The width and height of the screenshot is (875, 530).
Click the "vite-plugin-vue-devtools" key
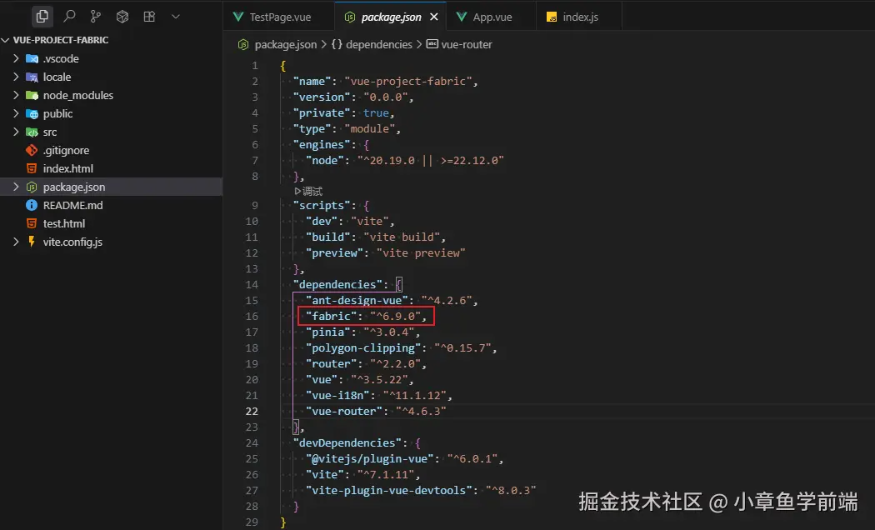coord(389,490)
